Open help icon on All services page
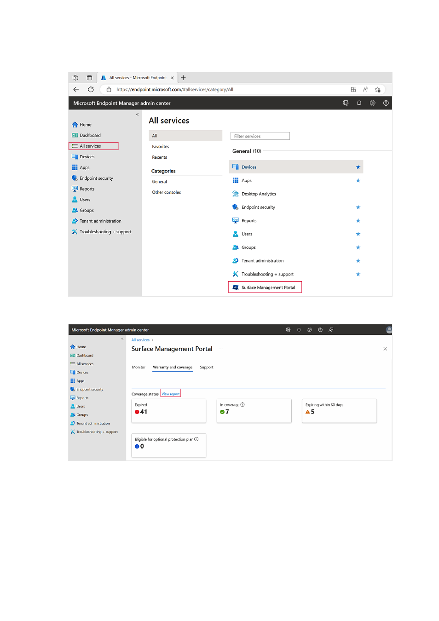This screenshot has height=621, width=439. coord(386,103)
